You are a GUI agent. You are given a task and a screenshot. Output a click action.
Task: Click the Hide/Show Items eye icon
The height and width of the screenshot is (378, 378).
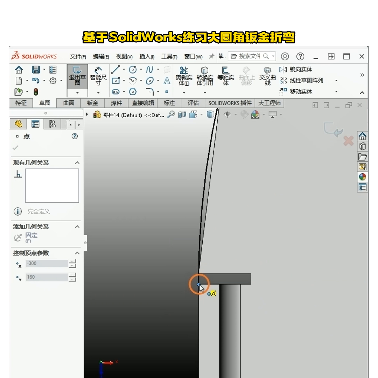click(227, 114)
